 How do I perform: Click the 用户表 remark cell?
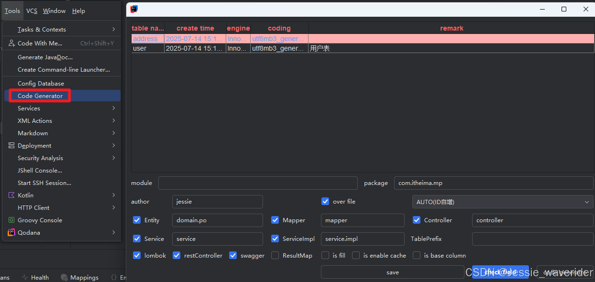coord(451,48)
